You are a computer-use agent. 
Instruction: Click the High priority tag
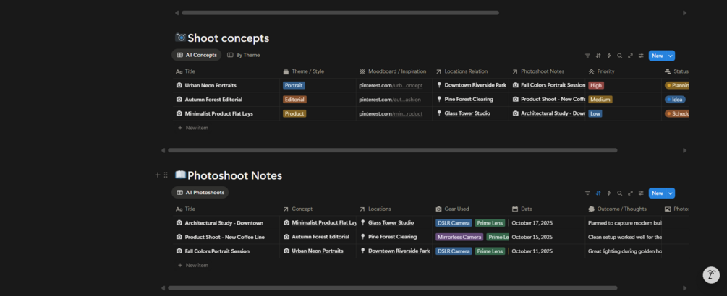pos(596,85)
